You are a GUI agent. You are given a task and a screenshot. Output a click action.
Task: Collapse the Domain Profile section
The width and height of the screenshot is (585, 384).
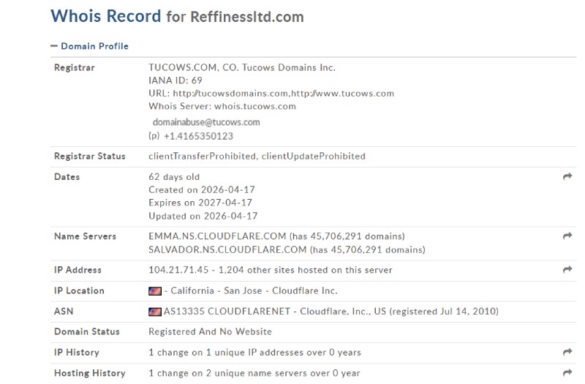54,46
